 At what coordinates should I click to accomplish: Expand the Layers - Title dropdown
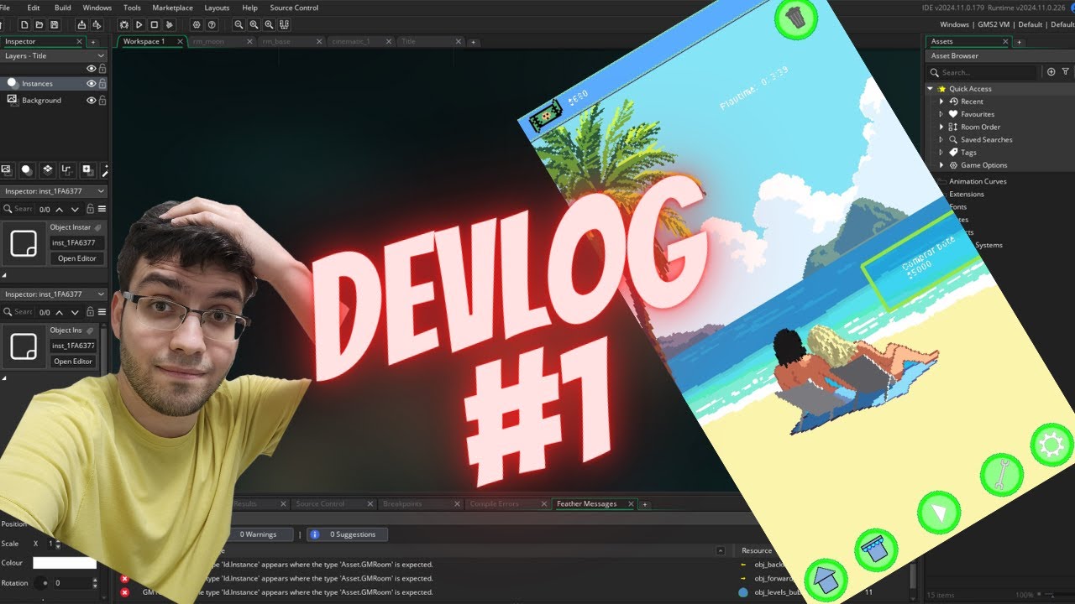point(102,56)
